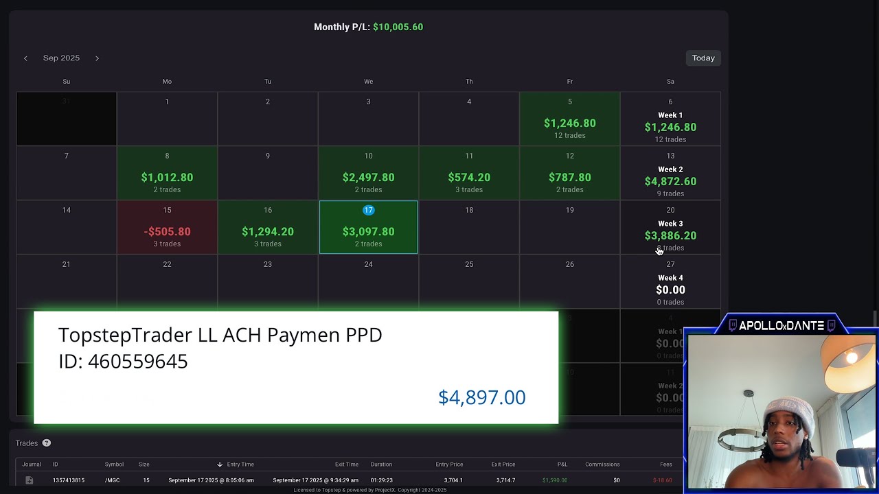879x494 pixels.
Task: Select day cell for September 24
Action: tap(369, 281)
